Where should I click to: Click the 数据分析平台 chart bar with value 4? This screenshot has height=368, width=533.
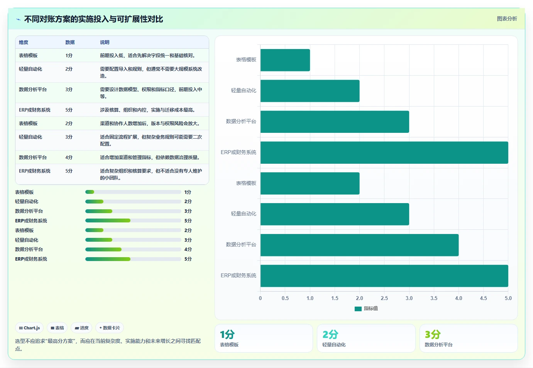359,245
